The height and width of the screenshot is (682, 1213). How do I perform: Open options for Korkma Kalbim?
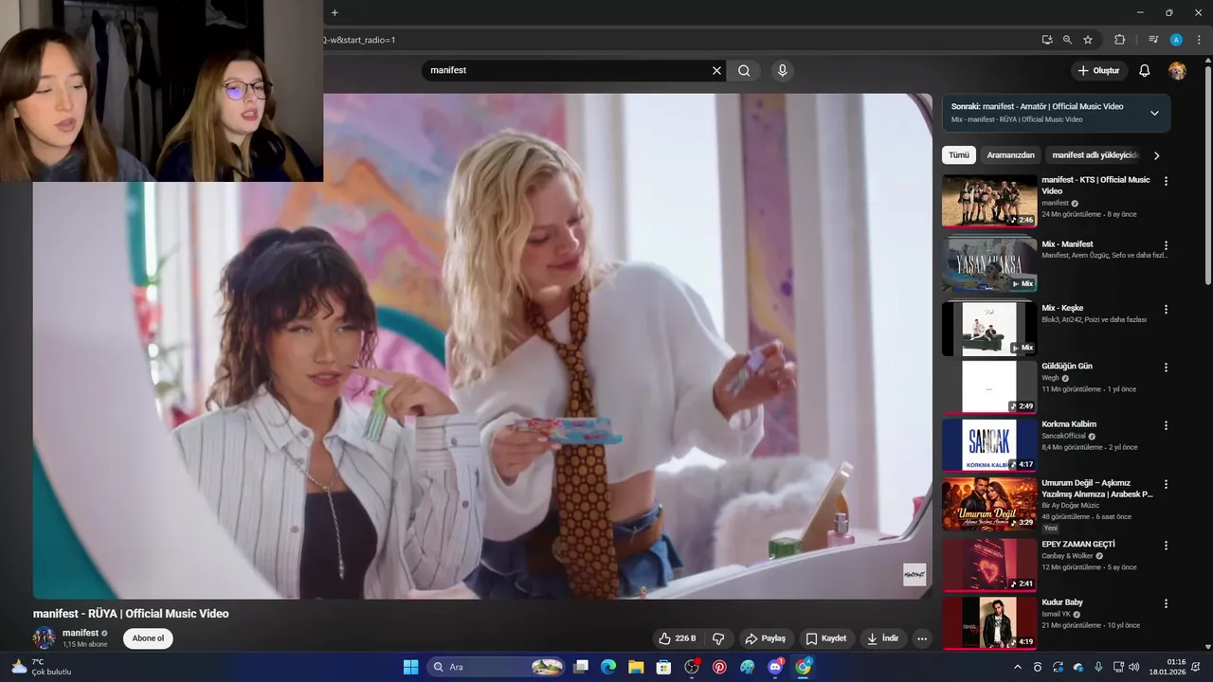[1166, 425]
